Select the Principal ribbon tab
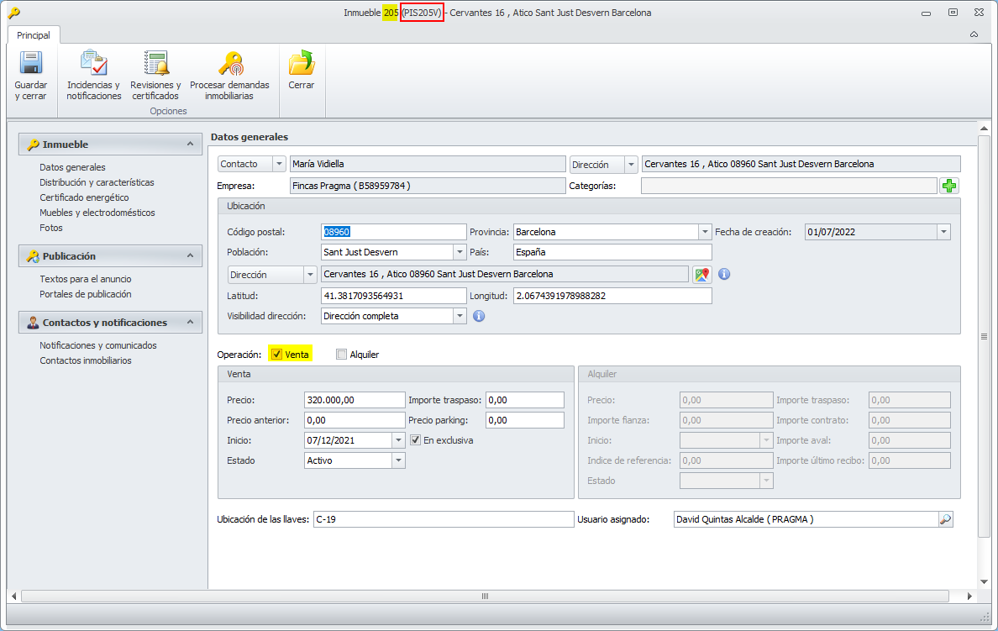Viewport: 998px width, 631px height. point(34,35)
